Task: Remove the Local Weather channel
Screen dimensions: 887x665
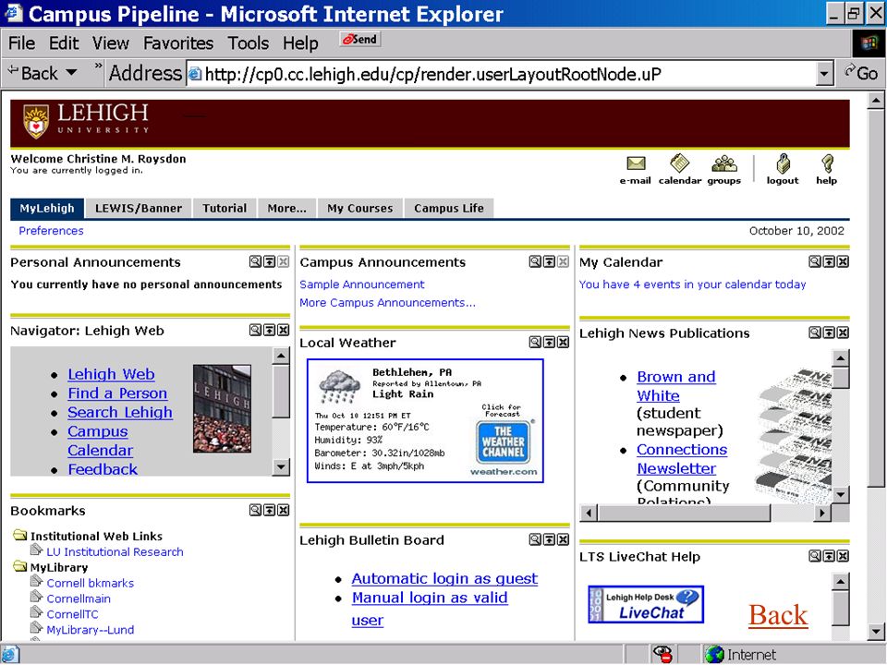Action: click(x=563, y=342)
